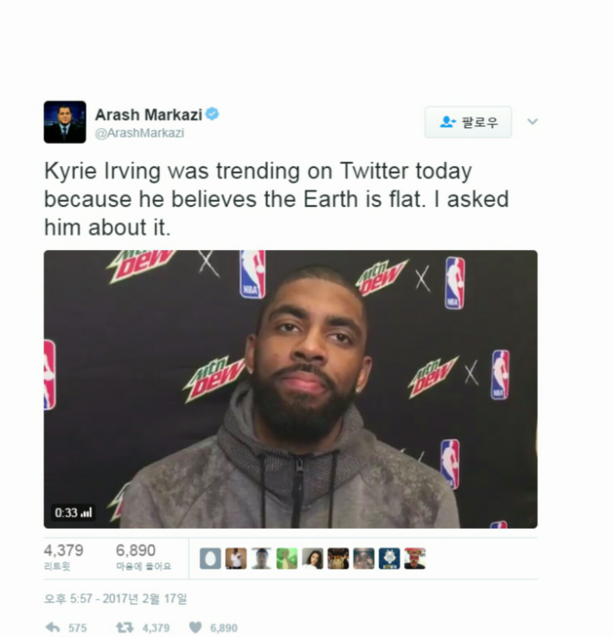The image size is (614, 637).
Task: Open Arash Markazi's profile picture
Action: coord(65,122)
